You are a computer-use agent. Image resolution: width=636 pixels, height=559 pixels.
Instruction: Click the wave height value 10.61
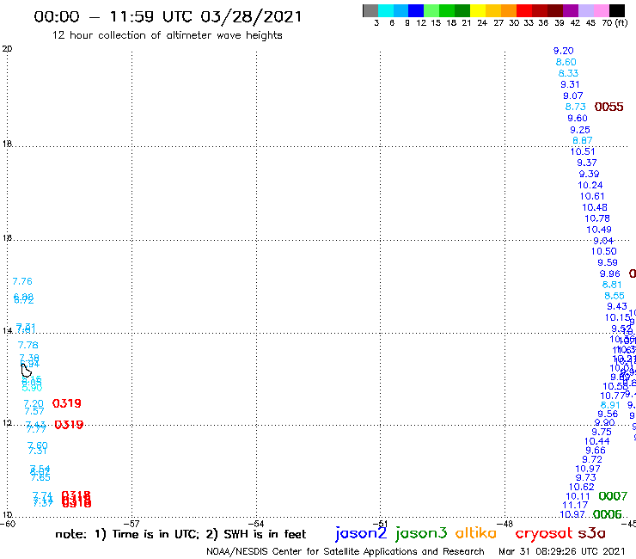(592, 196)
